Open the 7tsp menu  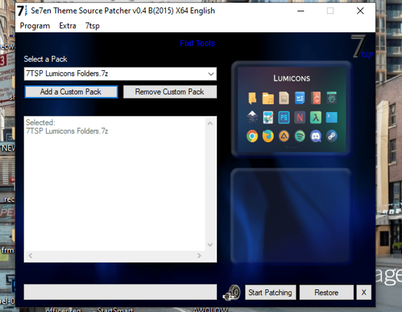coord(92,26)
